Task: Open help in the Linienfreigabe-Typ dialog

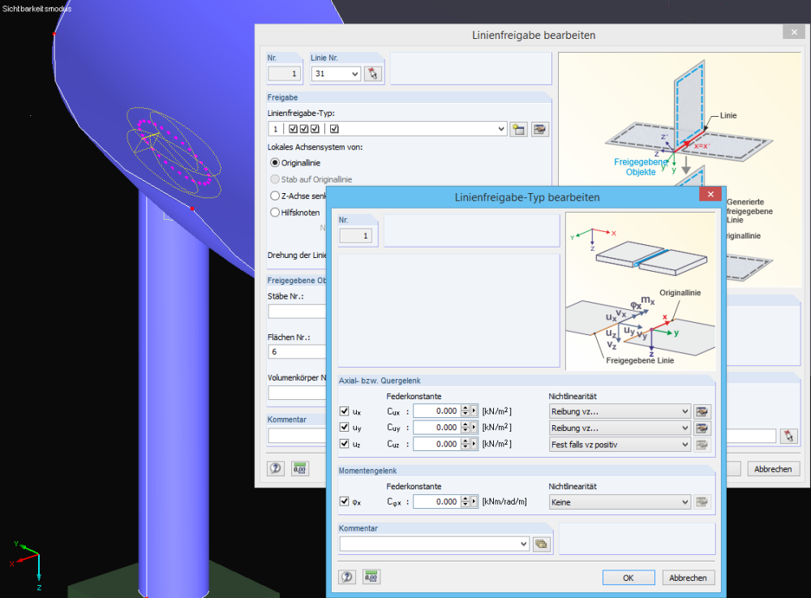Action: coord(347,577)
